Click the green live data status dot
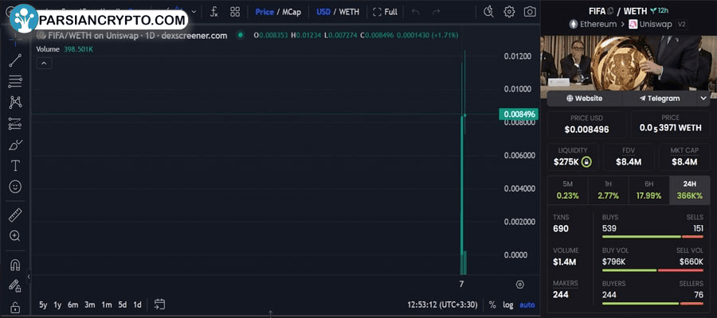 [x=241, y=36]
